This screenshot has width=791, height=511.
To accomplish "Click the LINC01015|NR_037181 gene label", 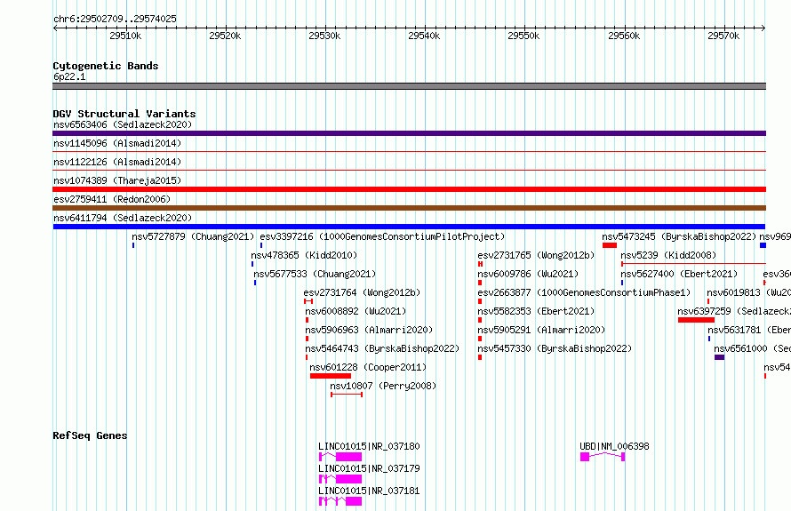I will (369, 491).
